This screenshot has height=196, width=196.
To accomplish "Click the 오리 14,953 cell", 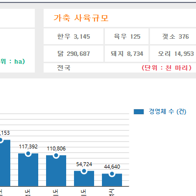I will tap(173, 53).
